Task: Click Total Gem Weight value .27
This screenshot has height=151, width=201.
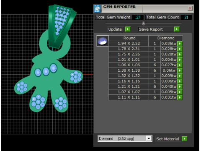Action: pyautogui.click(x=138, y=17)
